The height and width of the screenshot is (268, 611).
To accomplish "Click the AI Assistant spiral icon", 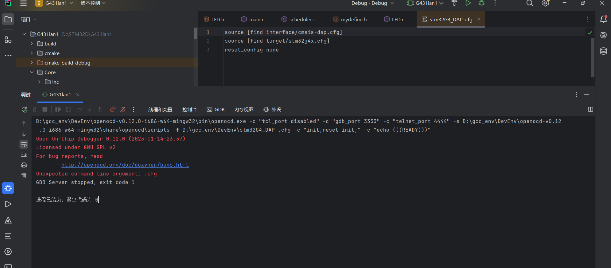I will (603, 35).
